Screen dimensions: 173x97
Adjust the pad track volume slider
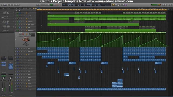32,34
